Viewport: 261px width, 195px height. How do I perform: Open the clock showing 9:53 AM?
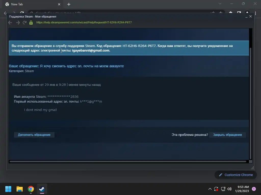coord(242,189)
